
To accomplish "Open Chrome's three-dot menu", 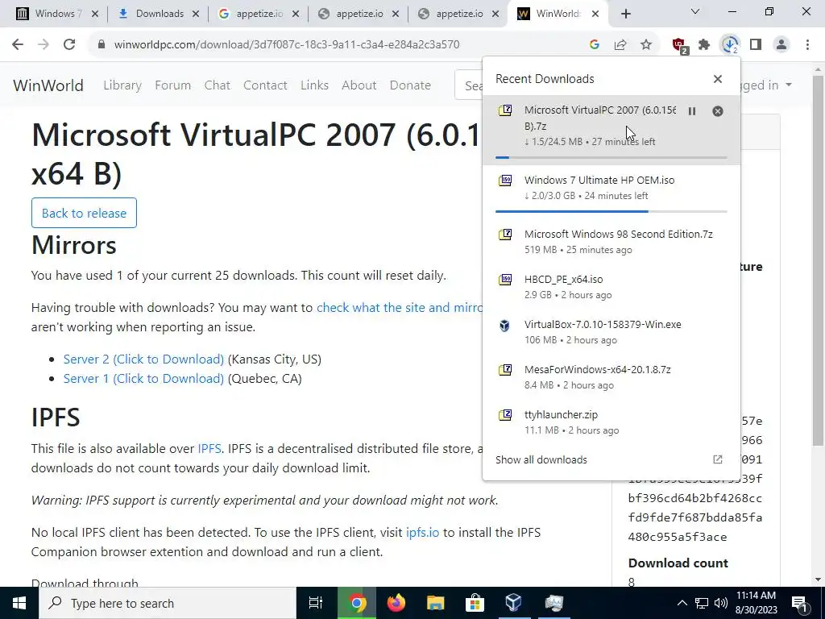I will tap(807, 45).
